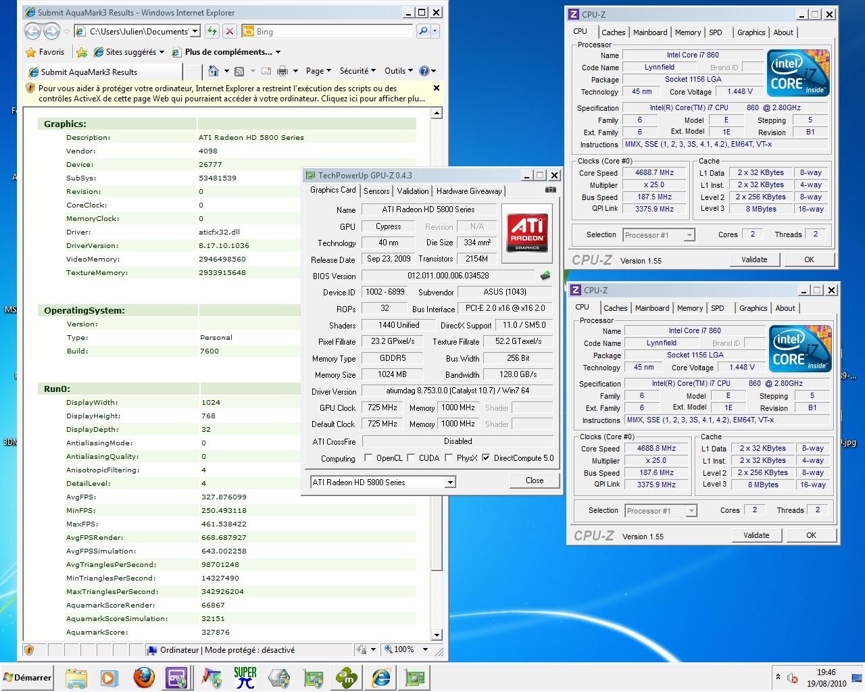Click the blue Help question mark icon
The image size is (865, 692).
click(x=424, y=71)
